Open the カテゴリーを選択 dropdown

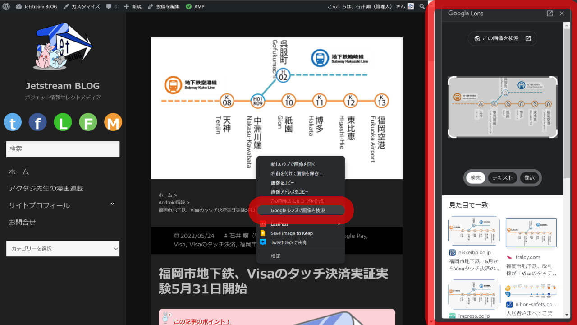[x=63, y=249]
